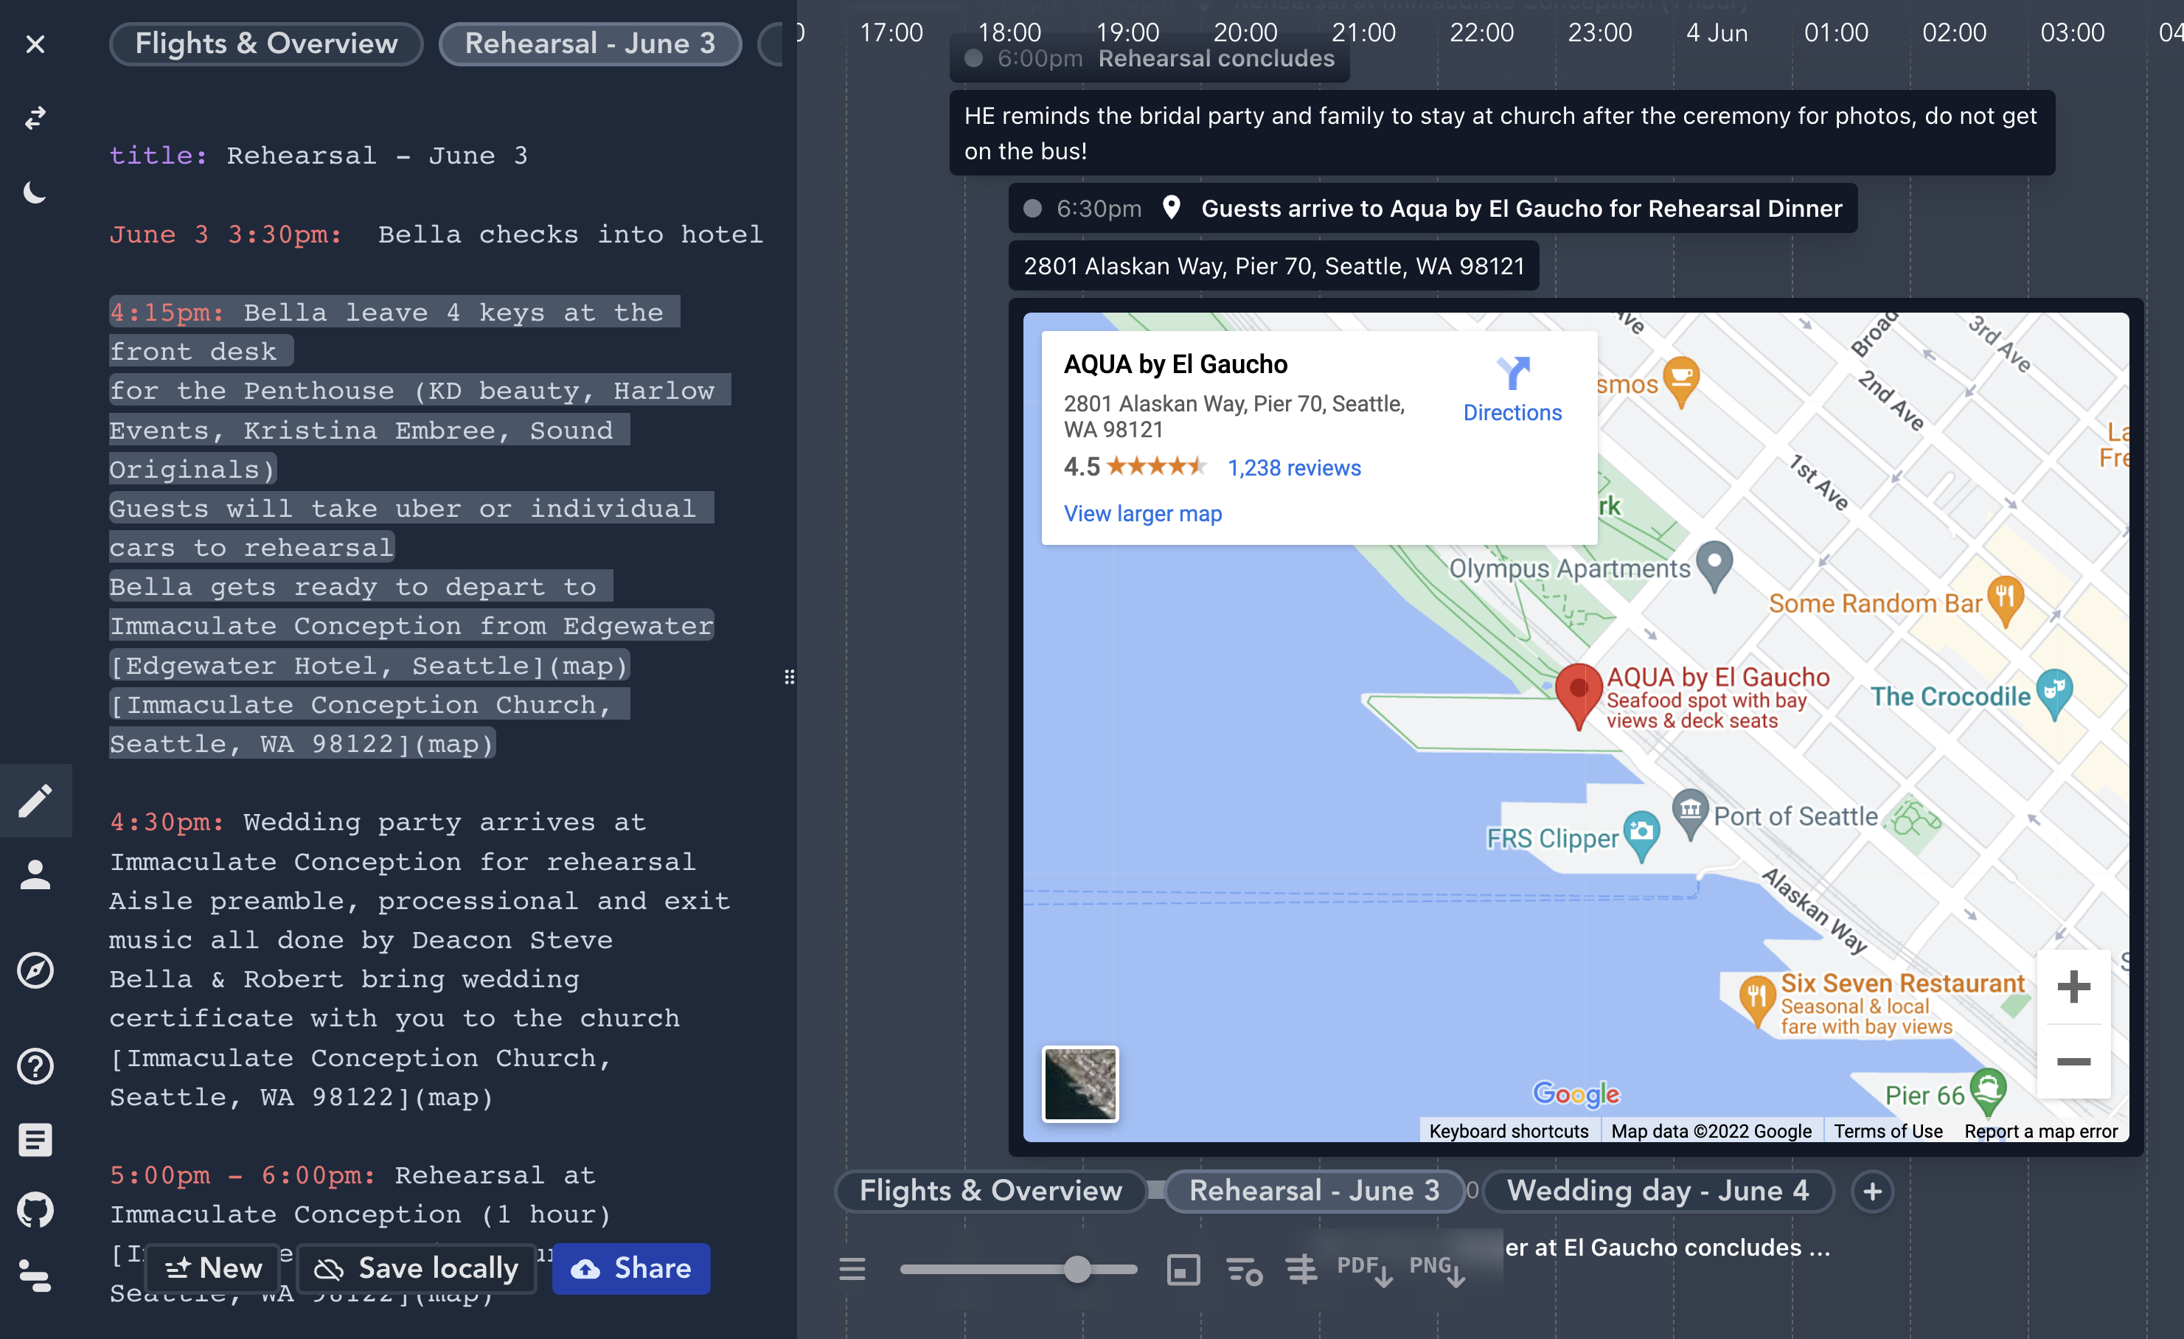Toggle dark mode with the moon icon
This screenshot has height=1339, width=2184.
(35, 192)
